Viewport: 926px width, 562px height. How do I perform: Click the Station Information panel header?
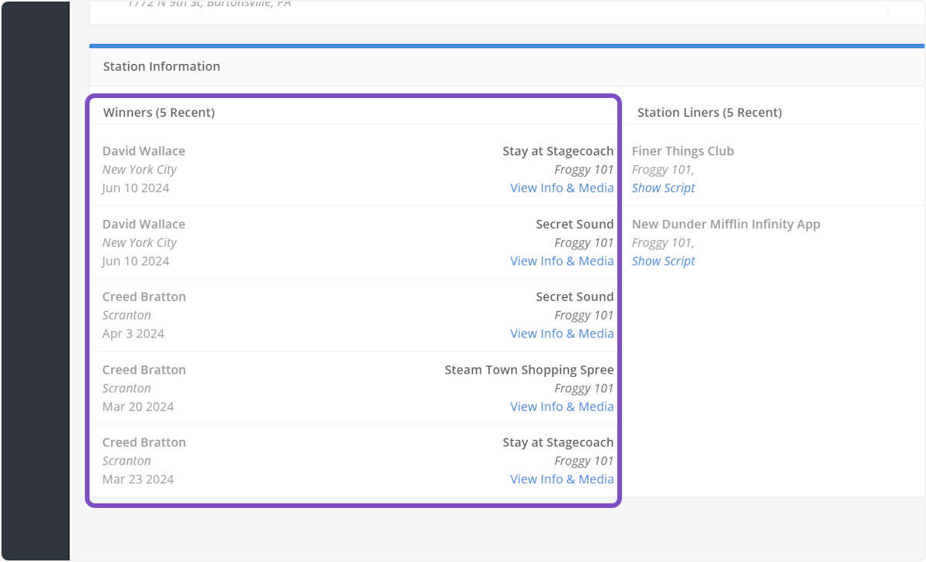161,66
